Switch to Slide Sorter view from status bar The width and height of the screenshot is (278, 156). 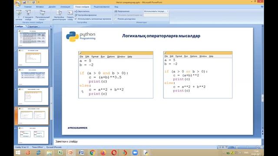coord(223,147)
